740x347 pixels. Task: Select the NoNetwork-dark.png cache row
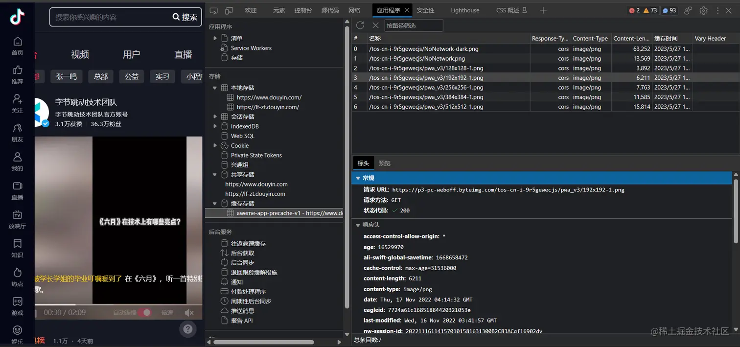(546, 49)
